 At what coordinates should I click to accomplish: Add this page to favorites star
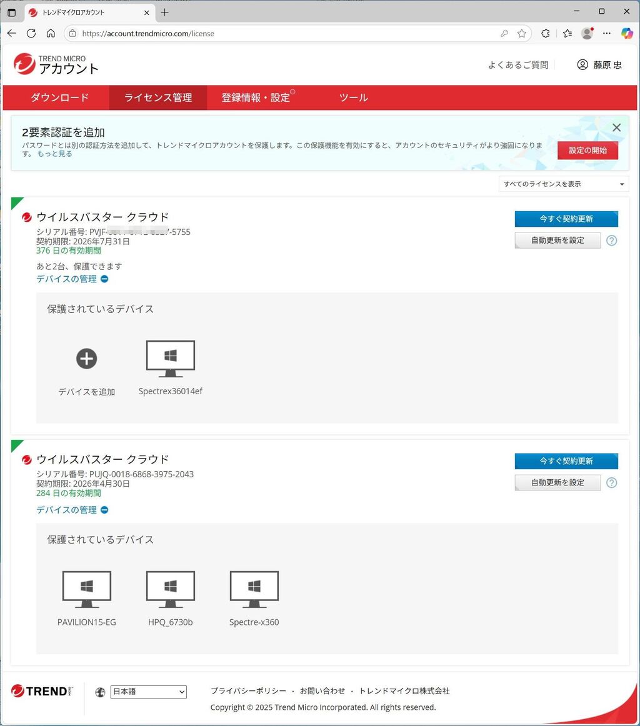[522, 33]
